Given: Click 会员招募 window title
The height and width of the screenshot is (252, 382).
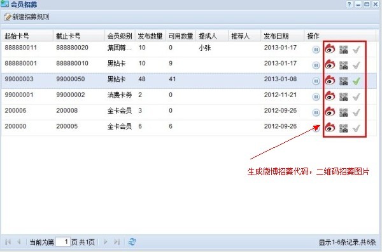Looking at the screenshot, I should (24, 4).
